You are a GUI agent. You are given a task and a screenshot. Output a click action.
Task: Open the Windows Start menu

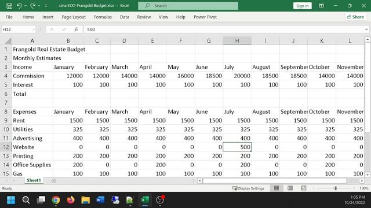coord(11,200)
